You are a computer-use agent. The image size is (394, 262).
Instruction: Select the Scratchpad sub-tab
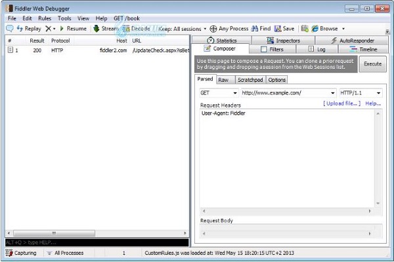(250, 80)
